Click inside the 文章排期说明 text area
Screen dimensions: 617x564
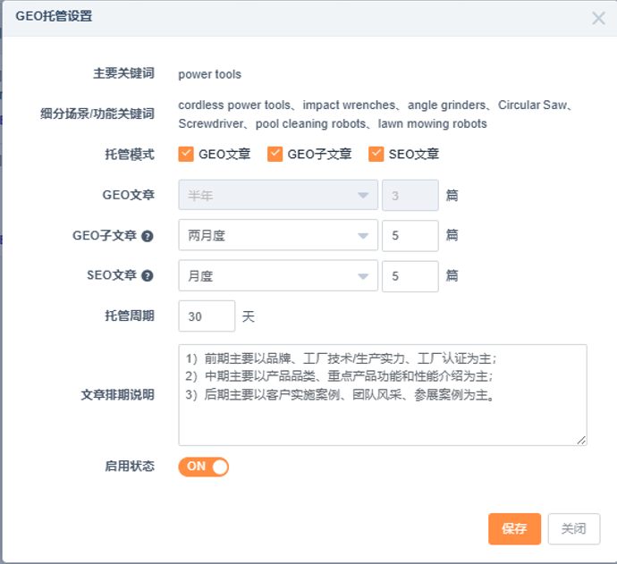383,395
